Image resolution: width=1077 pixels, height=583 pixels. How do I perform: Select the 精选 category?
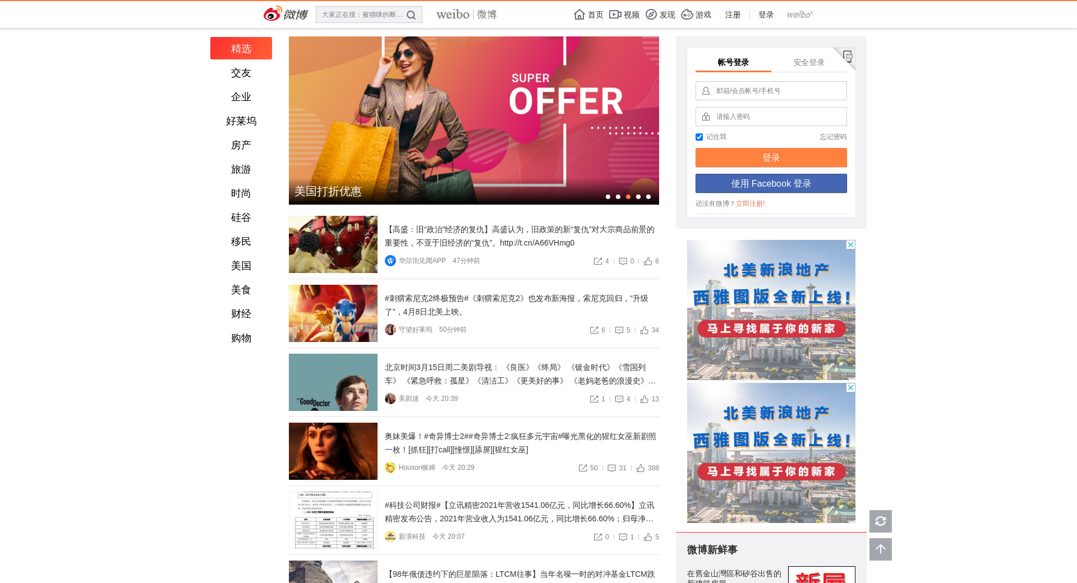pos(241,48)
